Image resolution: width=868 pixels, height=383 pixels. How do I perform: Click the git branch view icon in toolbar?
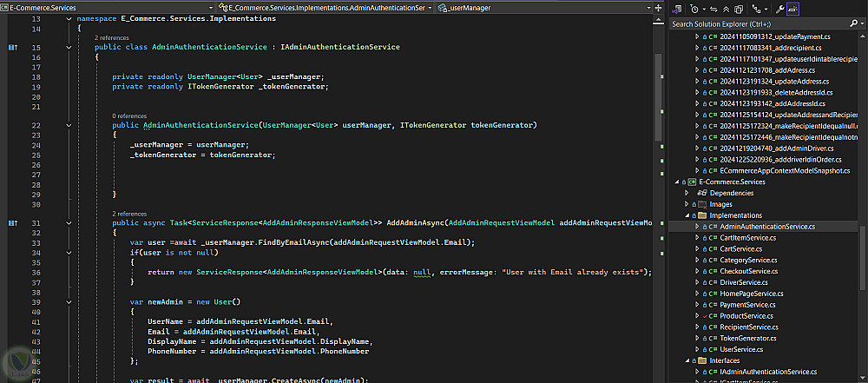point(757,9)
